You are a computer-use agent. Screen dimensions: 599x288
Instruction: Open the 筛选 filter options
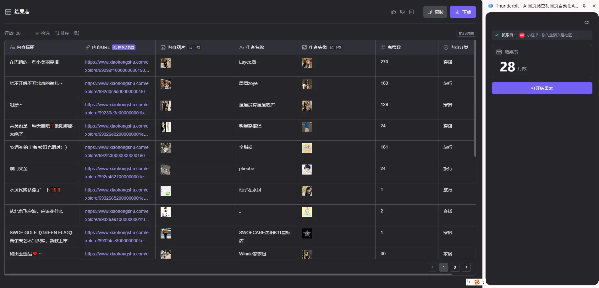(x=42, y=33)
